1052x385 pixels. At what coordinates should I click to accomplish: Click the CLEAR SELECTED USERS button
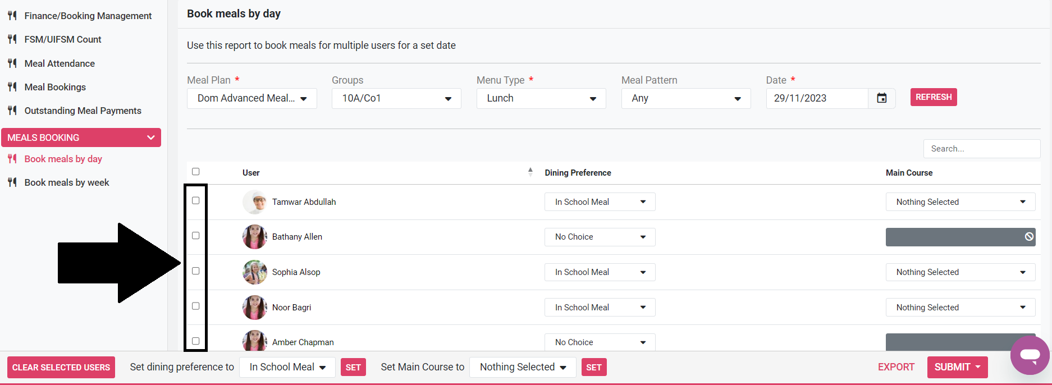tap(61, 368)
